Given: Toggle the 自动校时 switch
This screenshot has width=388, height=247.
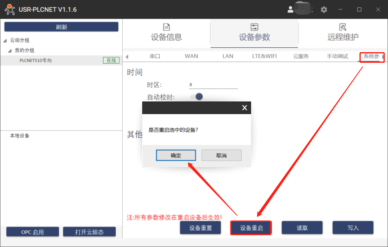Looking at the screenshot, I should click(197, 97).
